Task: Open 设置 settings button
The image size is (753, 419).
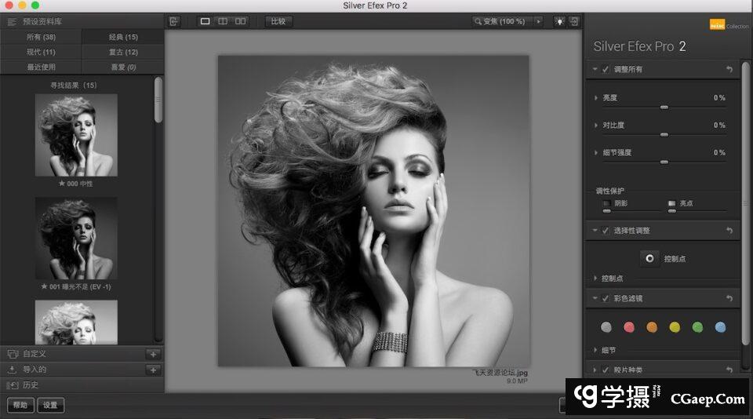Action: click(x=51, y=405)
